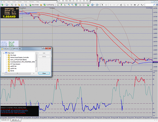The height and width of the screenshot is (122, 158).
Task: Open the File menu
Action: pyautogui.click(x=4, y=2)
